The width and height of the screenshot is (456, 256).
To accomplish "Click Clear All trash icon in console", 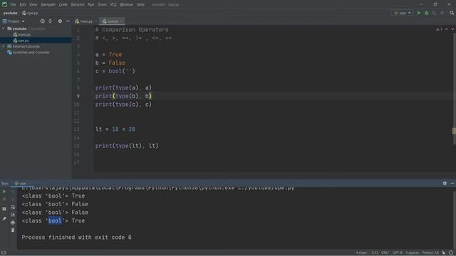I will pyautogui.click(x=13, y=230).
